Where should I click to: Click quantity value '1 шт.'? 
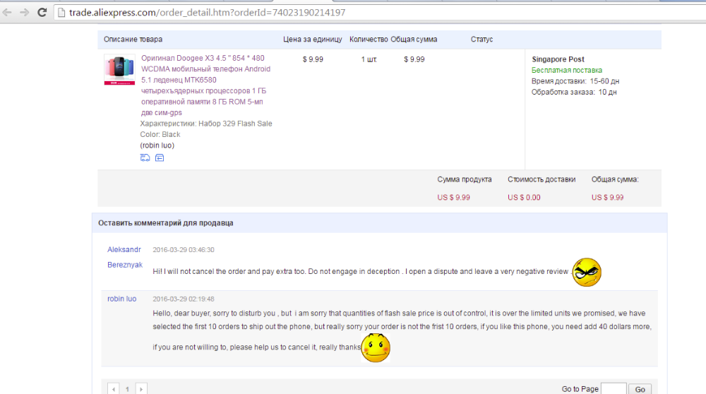click(x=369, y=59)
